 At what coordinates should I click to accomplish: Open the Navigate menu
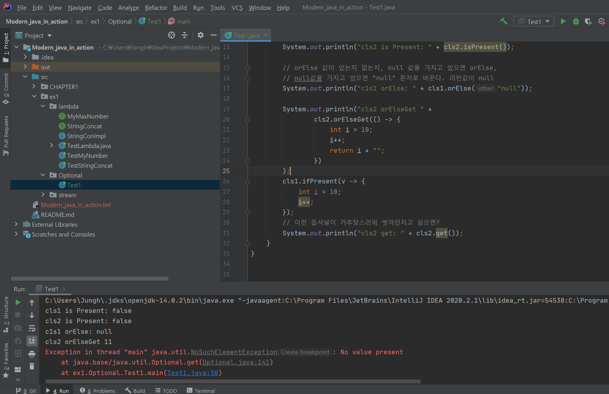click(79, 7)
